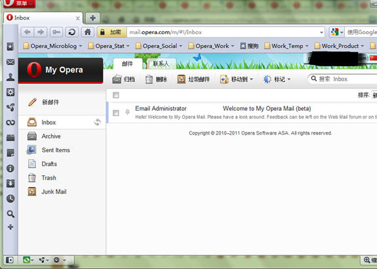The image size is (377, 269).
Task: Switch to the 联系人 tab
Action: (x=161, y=64)
